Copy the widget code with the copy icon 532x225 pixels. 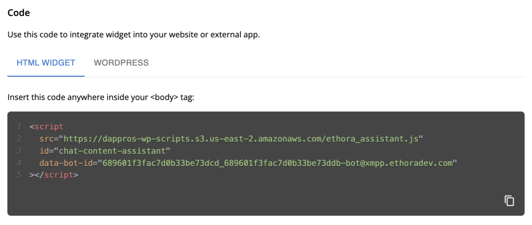pos(509,201)
